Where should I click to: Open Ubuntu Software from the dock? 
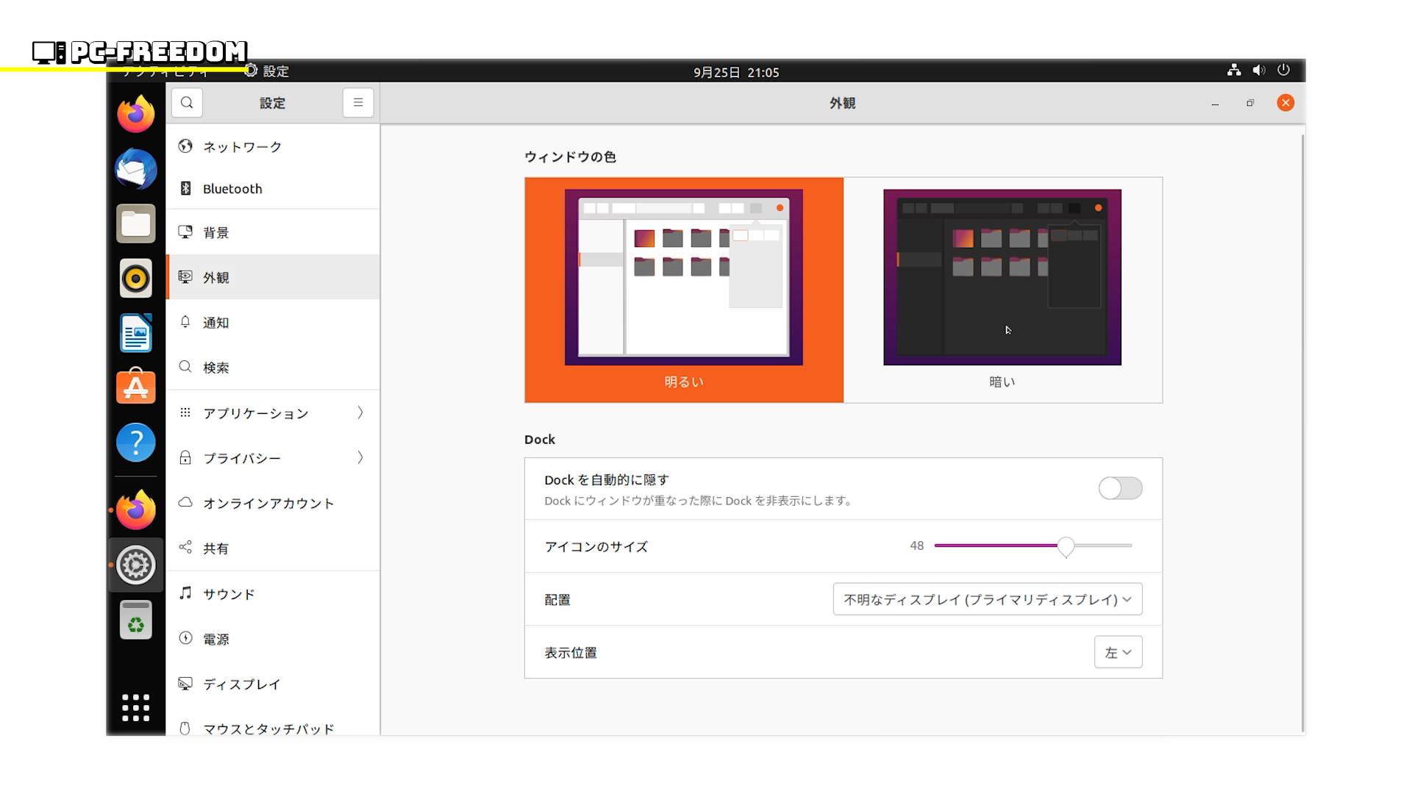click(136, 387)
